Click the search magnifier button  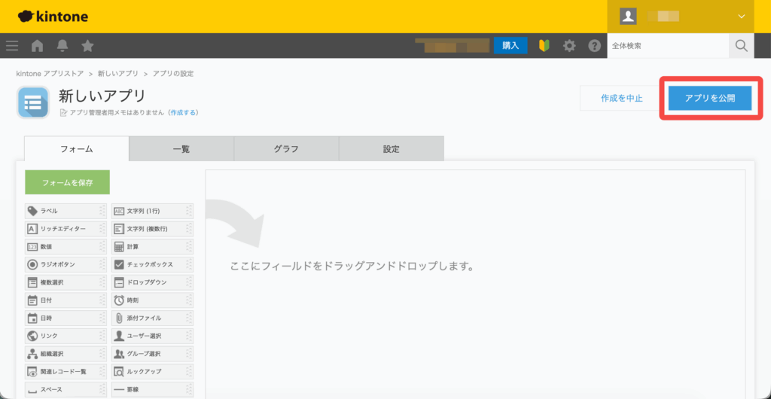click(742, 46)
